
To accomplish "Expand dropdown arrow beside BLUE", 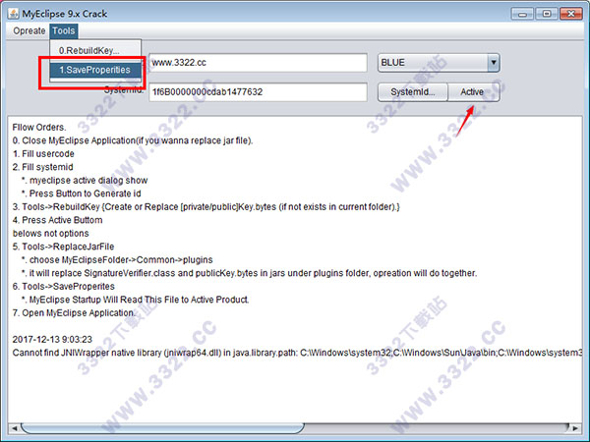I will [x=494, y=63].
